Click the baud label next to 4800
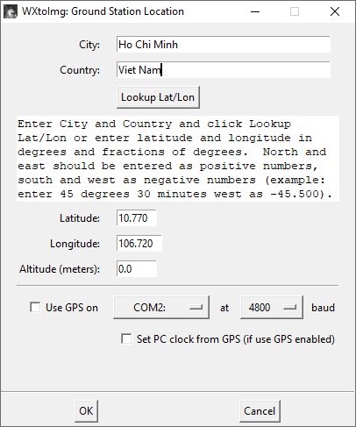Screen dimensions: 356x427 (323, 308)
